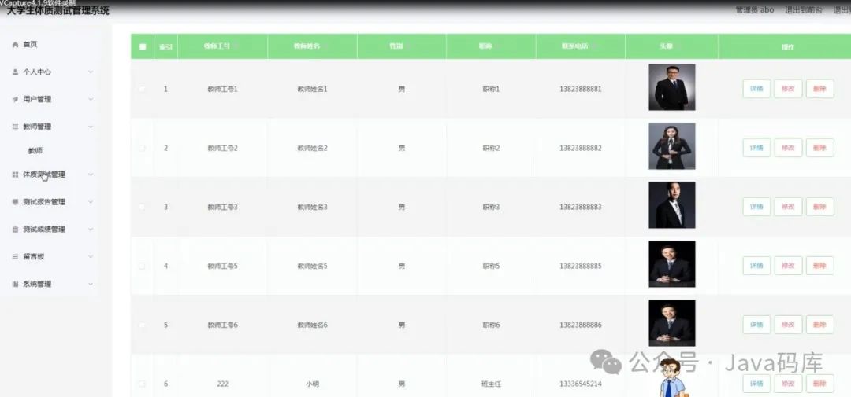Viewport: 851px width, 397px height.
Task: Click 修改 button for 教师姓名5
Action: point(788,266)
